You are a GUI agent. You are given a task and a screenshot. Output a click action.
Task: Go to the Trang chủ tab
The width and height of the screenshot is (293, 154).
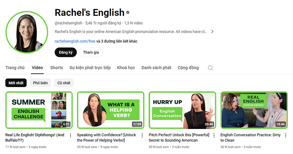pyautogui.click(x=15, y=68)
